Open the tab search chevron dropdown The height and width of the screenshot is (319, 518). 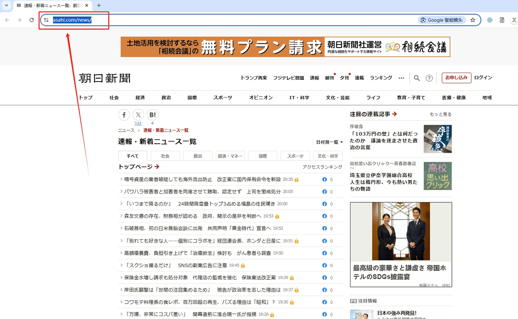tap(6, 5)
